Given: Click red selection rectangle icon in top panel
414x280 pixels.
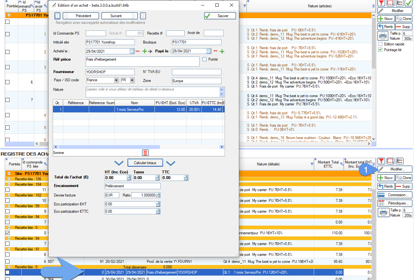Looking at the screenshot, I should click(391, 3).
